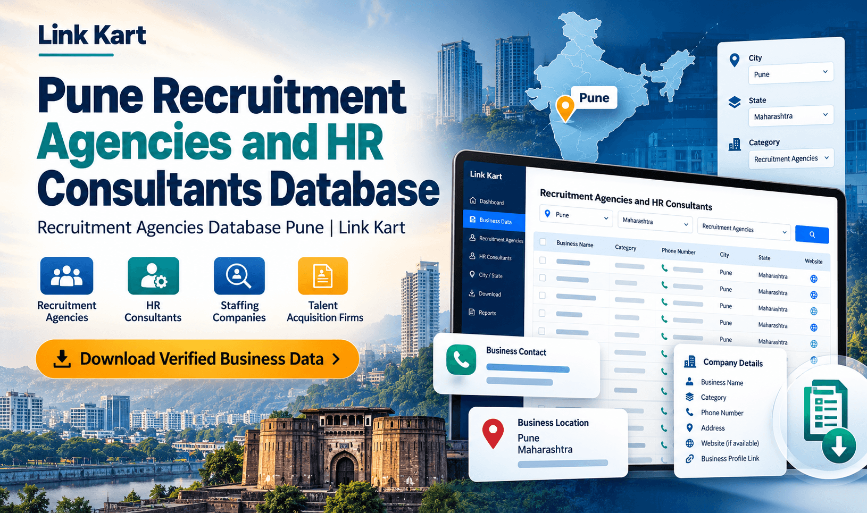Tick the header select-all checkbox in table

point(543,242)
